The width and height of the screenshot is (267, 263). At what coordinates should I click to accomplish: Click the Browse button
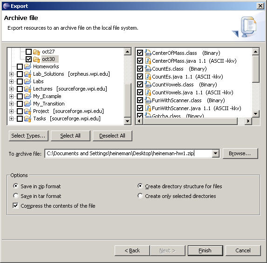pos(240,153)
